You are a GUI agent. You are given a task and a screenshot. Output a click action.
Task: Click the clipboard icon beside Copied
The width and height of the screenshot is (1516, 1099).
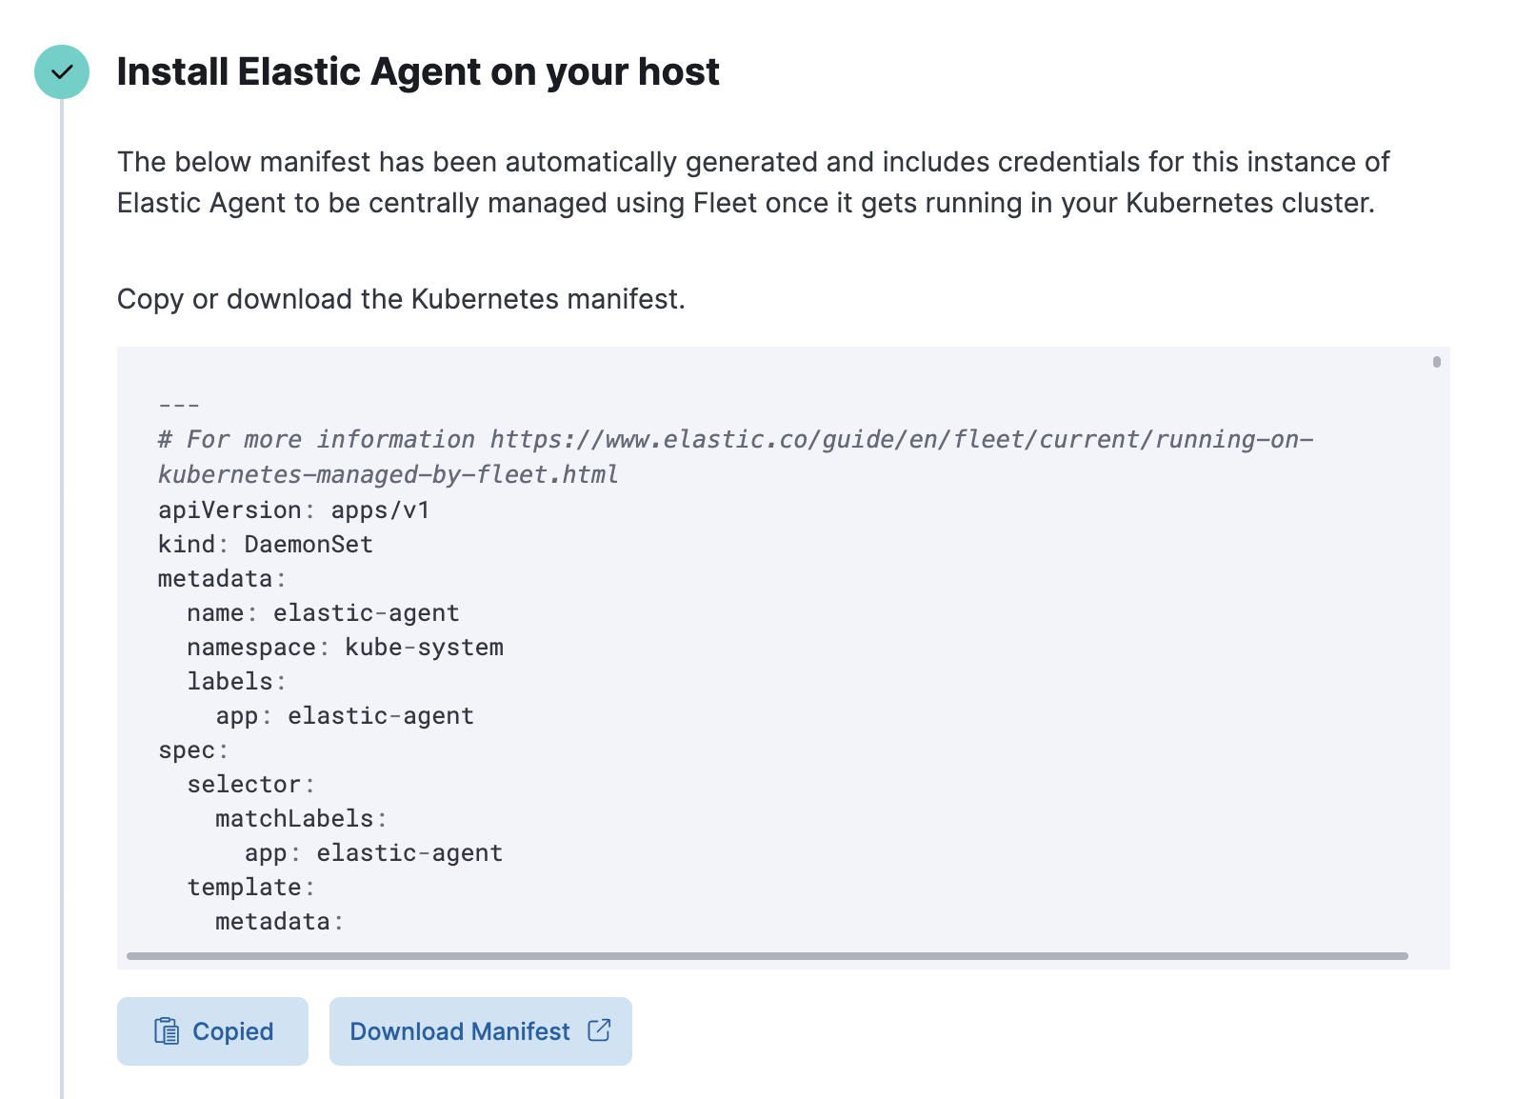point(167,1031)
